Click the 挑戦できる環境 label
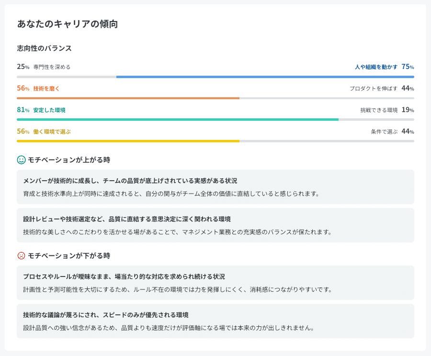 [379, 110]
